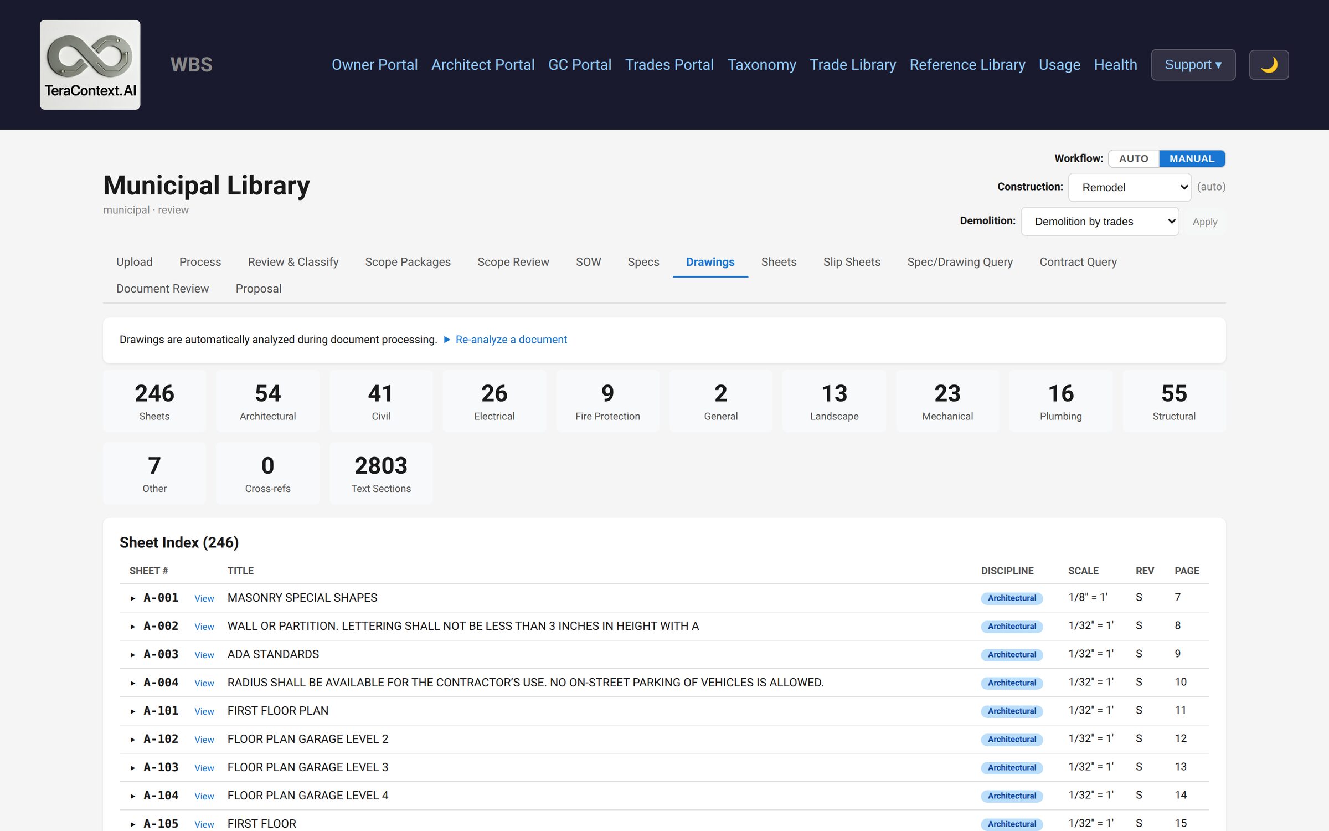Click the 2803 Text Sections card
This screenshot has height=831, width=1329.
point(381,473)
